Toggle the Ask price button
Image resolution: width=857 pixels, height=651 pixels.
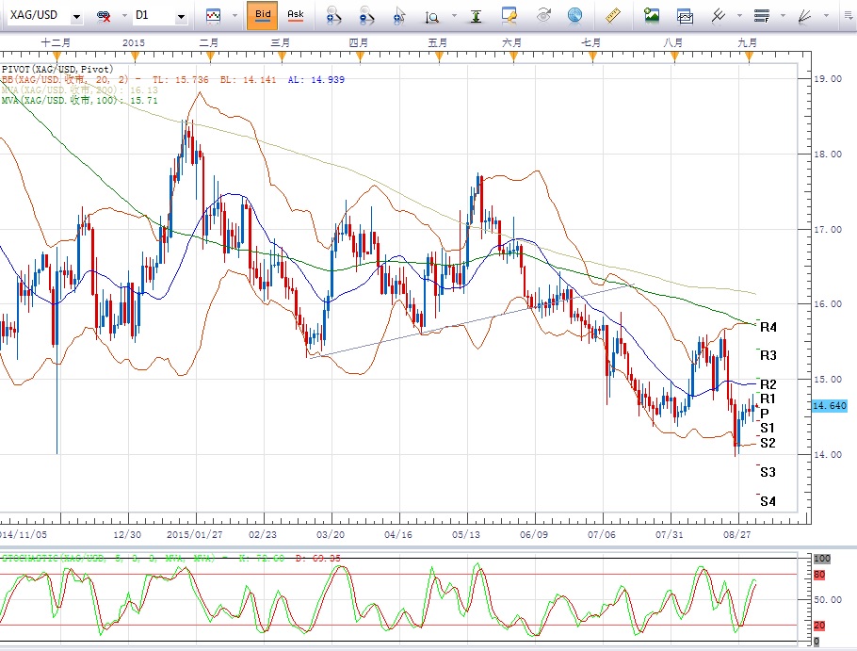295,15
